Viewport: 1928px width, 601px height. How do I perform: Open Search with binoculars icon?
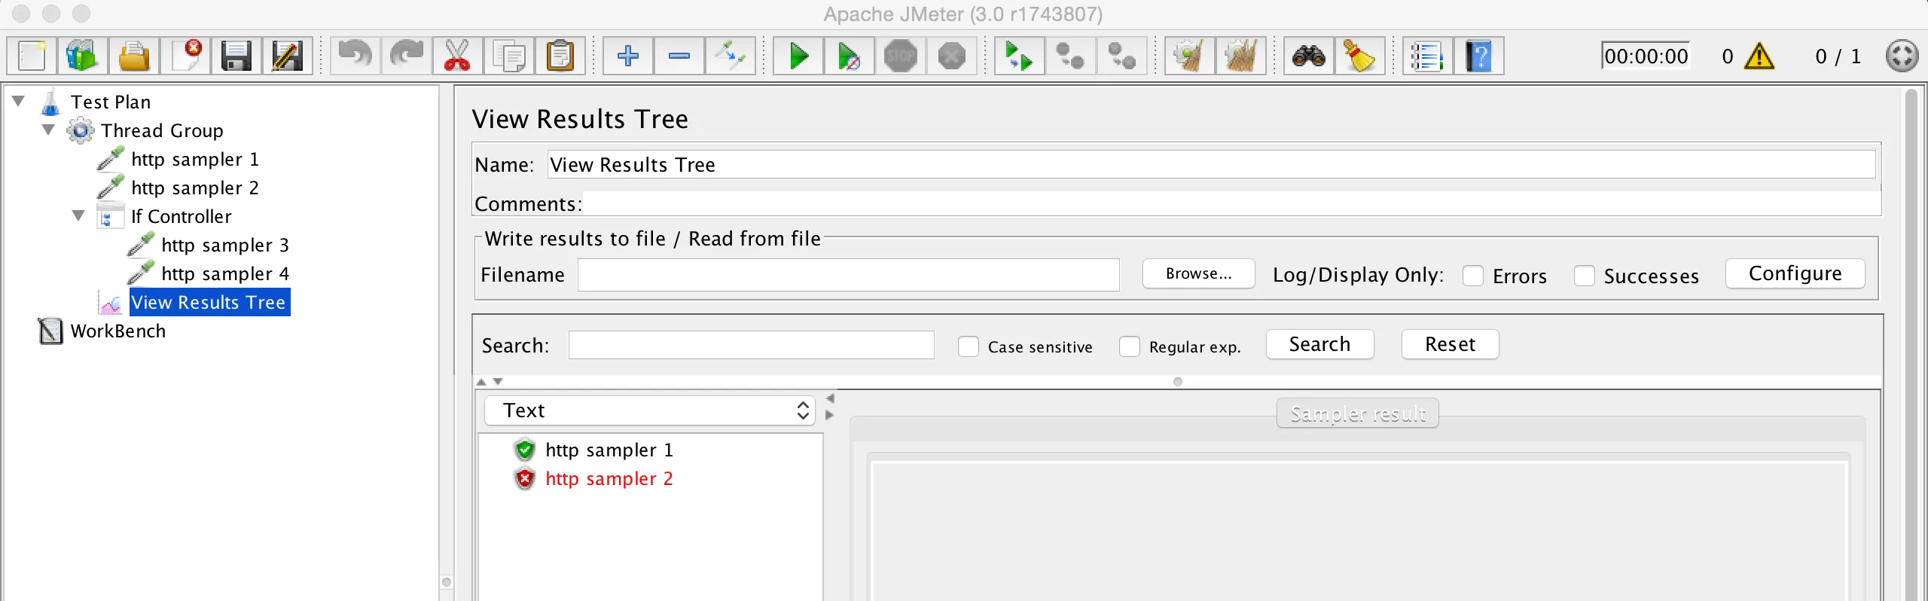[x=1309, y=56]
